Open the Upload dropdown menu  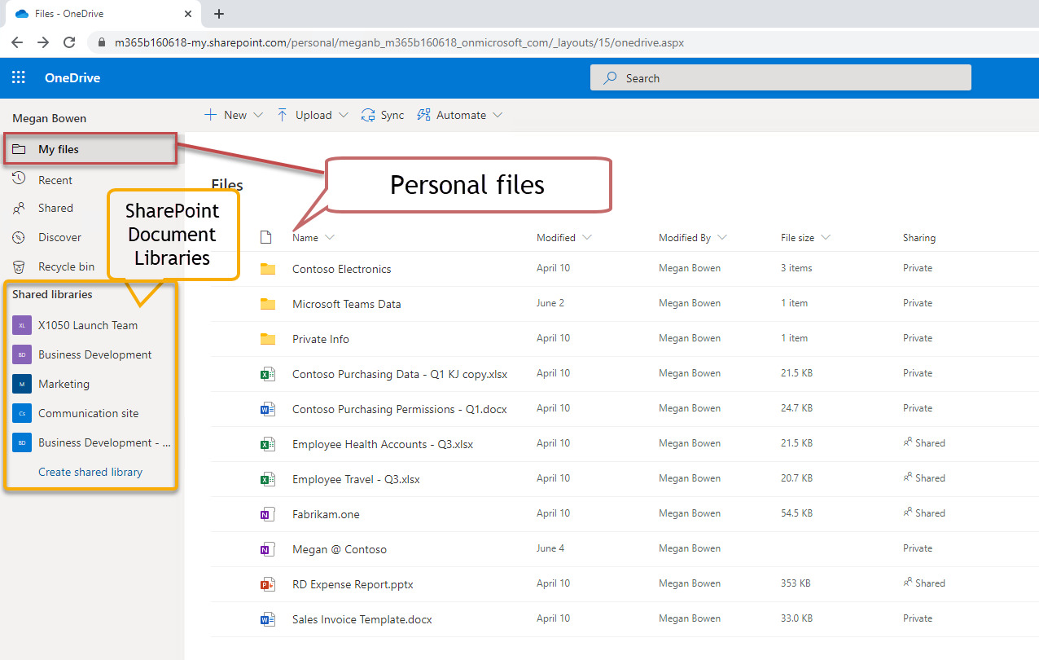coord(312,115)
